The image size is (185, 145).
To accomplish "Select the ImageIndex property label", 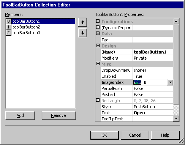I will [117, 82].
